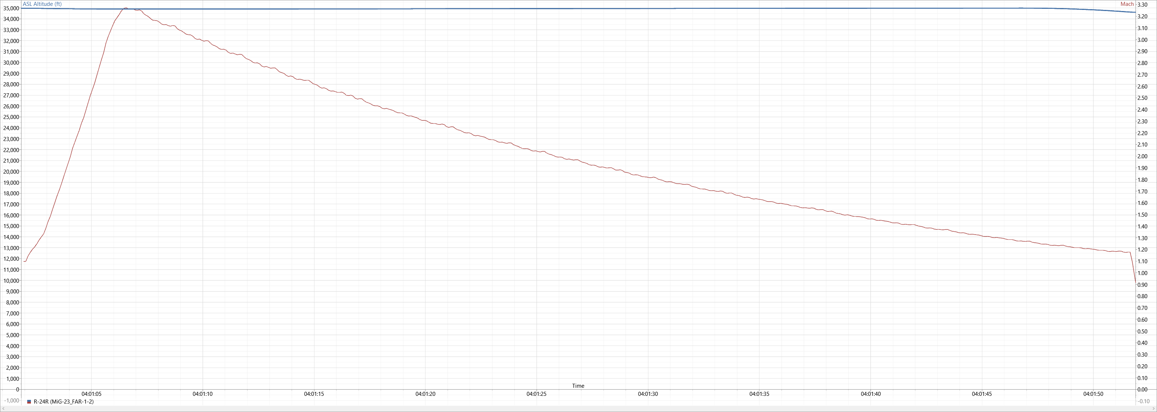
Task: Click the R-24R (MiG-23_FAR-1-2) legend label
Action: tap(63, 402)
